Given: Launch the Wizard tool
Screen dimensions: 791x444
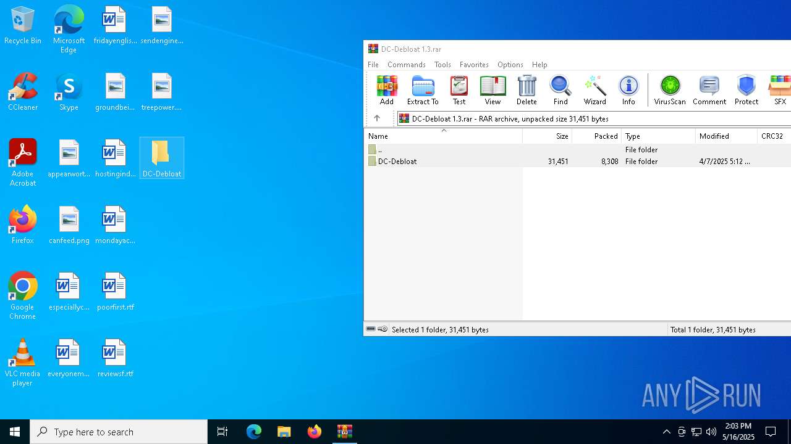Looking at the screenshot, I should pyautogui.click(x=595, y=90).
